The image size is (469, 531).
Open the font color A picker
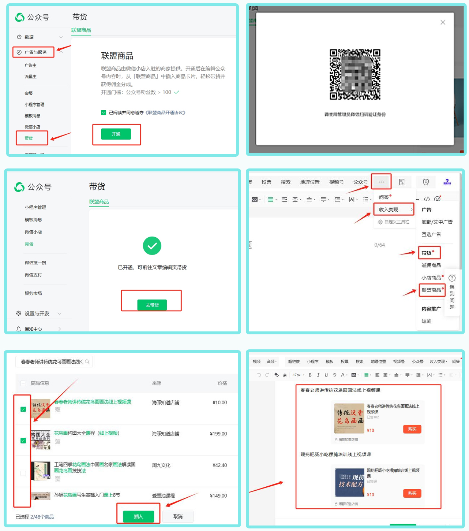pyautogui.click(x=344, y=375)
